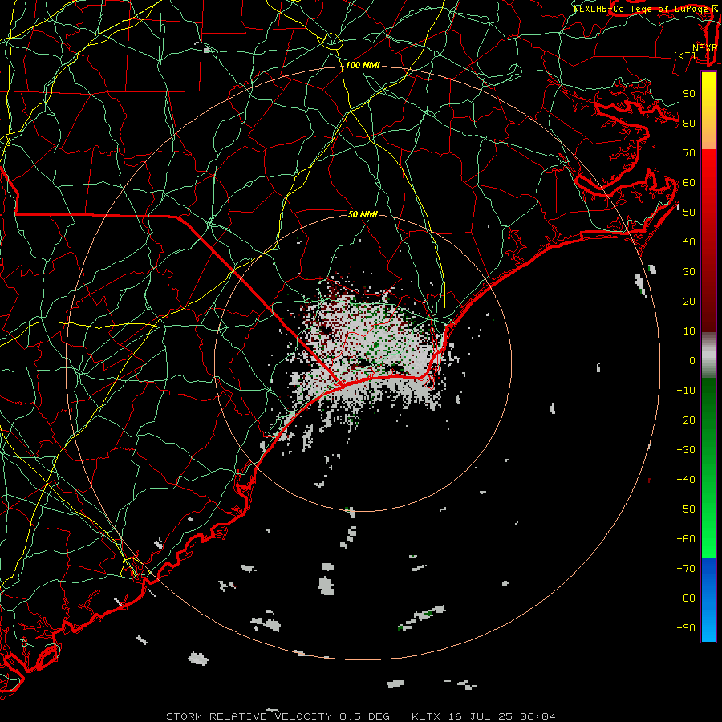Click the 0 value on the velocity scale
Viewport: 722px width, 722px height.
click(692, 361)
